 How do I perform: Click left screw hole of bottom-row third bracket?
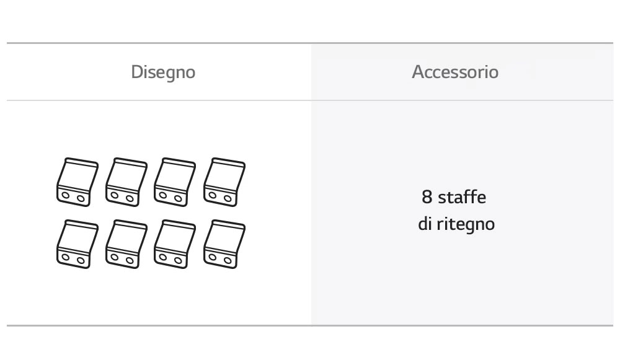pyautogui.click(x=164, y=257)
